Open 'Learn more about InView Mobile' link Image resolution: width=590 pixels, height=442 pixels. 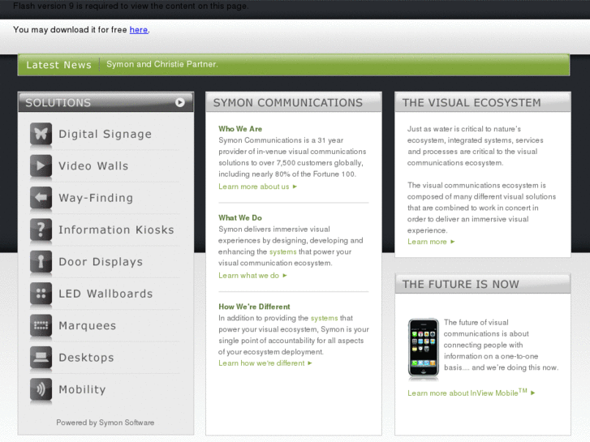coord(471,393)
